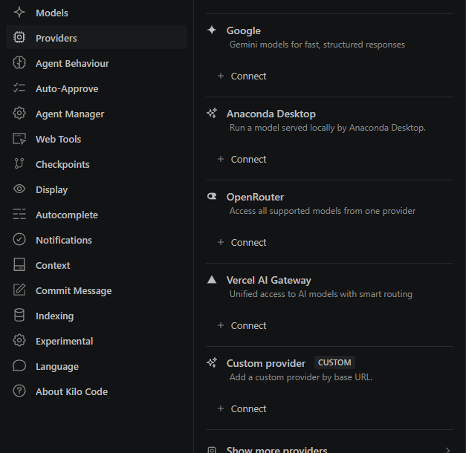Connect the OpenRouter provider
Image resolution: width=466 pixels, height=453 pixels.
click(242, 242)
